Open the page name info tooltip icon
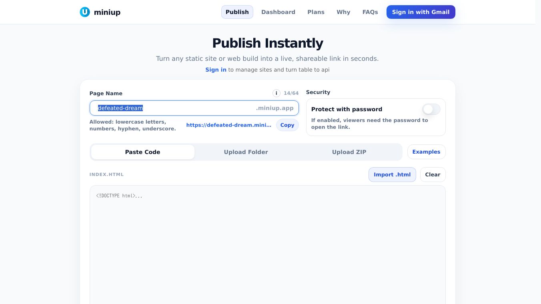The width and height of the screenshot is (541, 304). [277, 93]
